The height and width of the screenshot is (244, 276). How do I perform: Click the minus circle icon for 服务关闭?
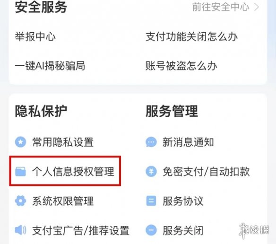[x=151, y=230]
